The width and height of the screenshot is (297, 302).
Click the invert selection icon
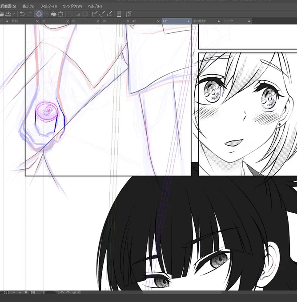[77, 14]
